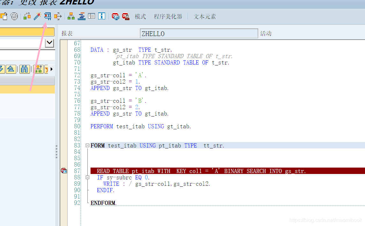Click the selected yellow row in left tree

[x=27, y=89]
